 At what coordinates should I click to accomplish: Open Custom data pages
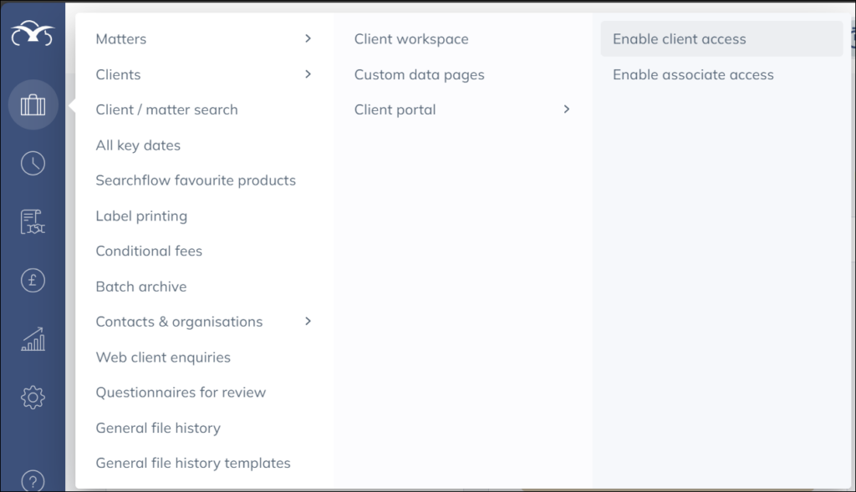click(419, 74)
